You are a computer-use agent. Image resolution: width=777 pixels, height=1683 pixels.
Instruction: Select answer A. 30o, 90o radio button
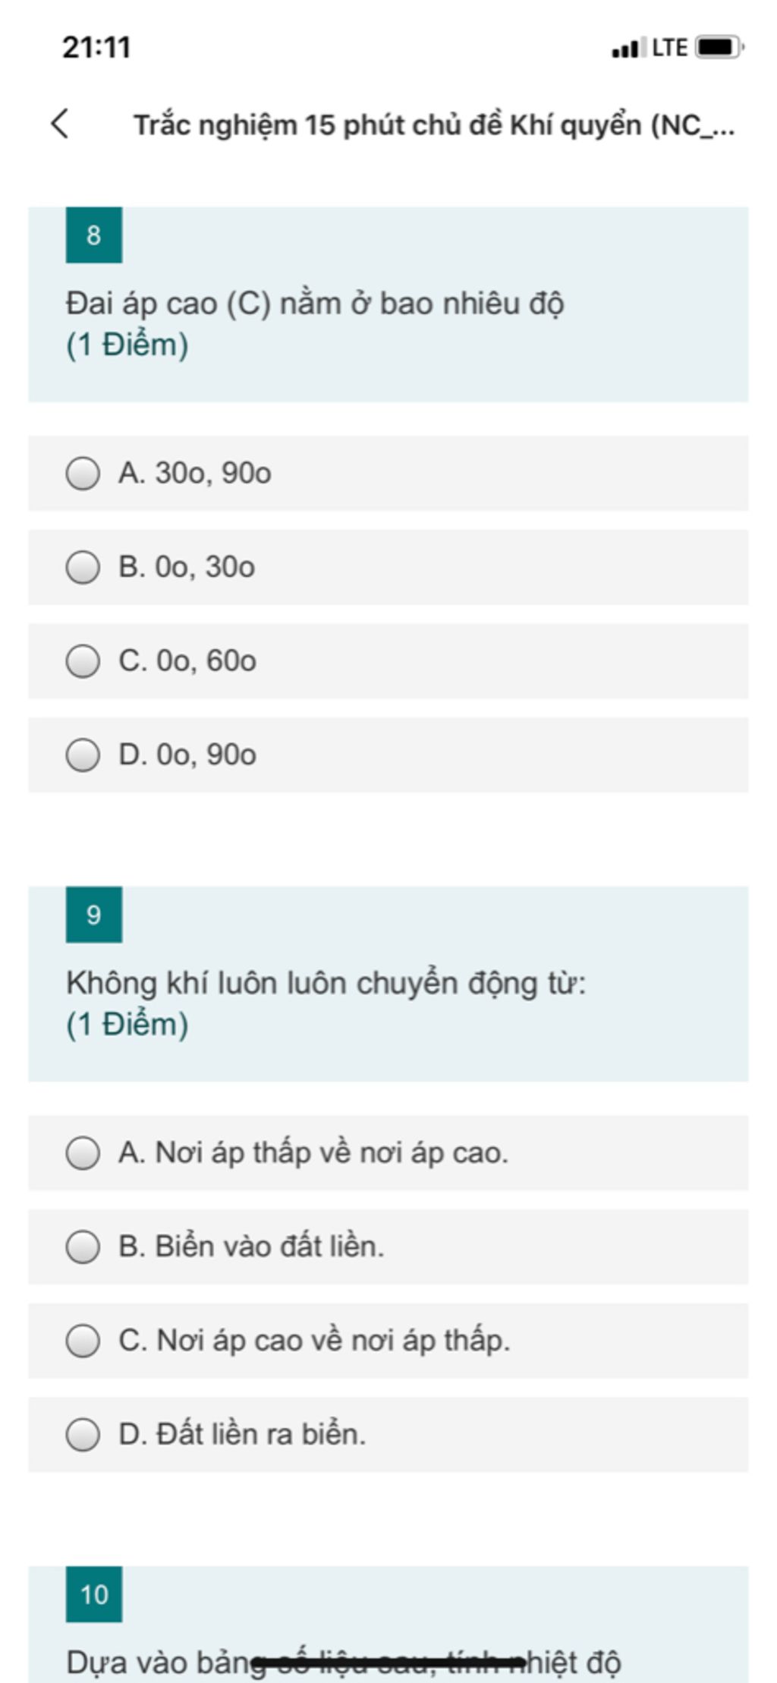point(83,474)
